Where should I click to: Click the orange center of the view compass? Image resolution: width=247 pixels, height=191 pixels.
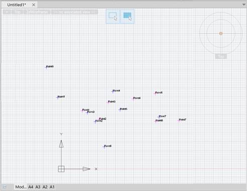tap(221, 33)
